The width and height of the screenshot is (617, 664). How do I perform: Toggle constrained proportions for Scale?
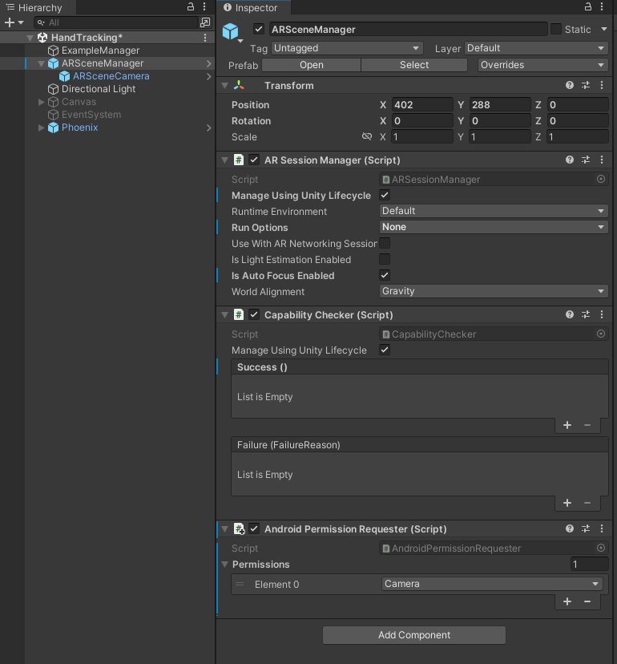point(367,136)
